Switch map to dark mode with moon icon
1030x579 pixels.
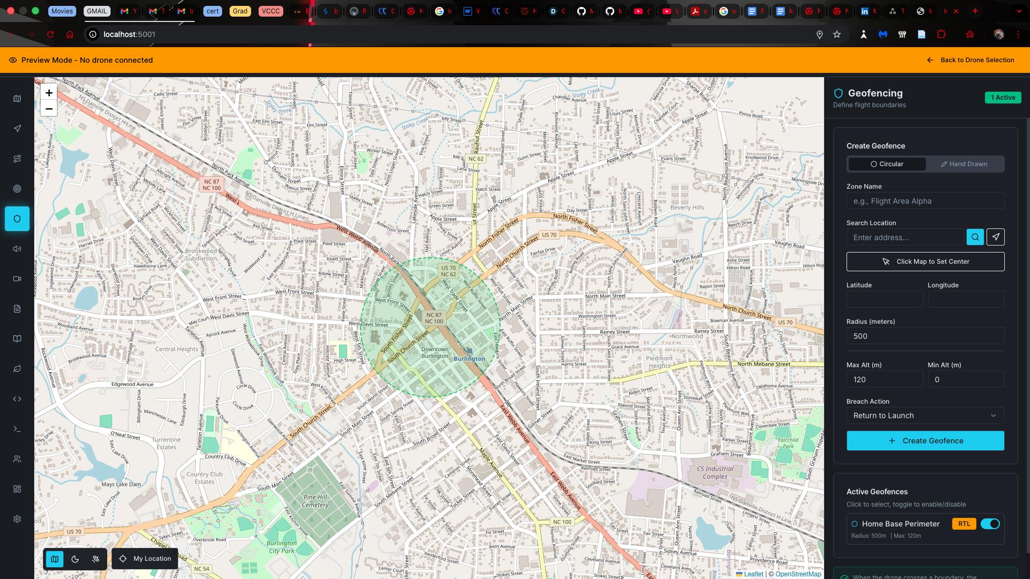click(x=75, y=559)
